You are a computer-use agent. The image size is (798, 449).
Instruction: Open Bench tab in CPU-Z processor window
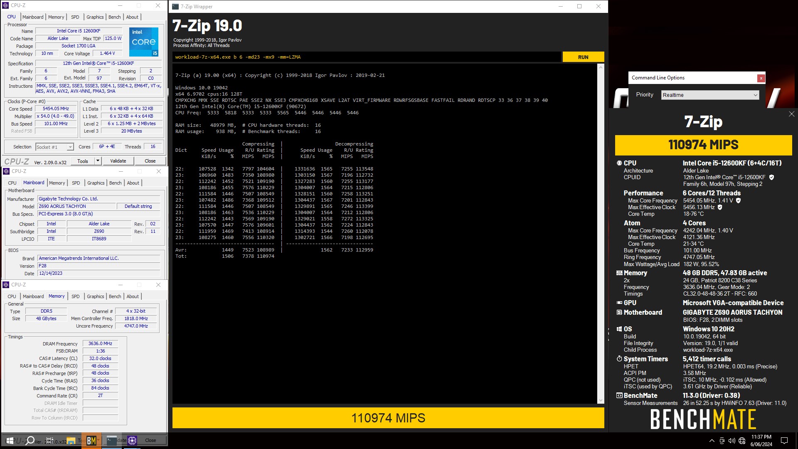[x=115, y=17]
